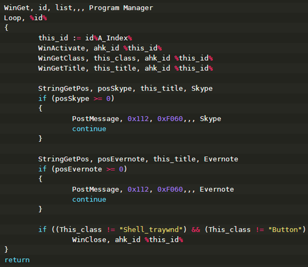Click the "Button" string literal
This screenshot has width=308, height=267.
[285, 230]
